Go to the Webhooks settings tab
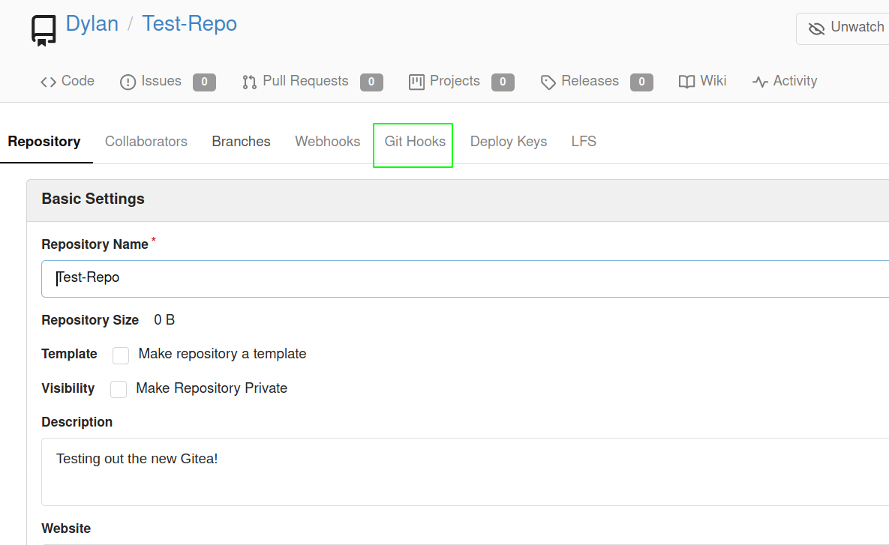889x545 pixels. [327, 142]
